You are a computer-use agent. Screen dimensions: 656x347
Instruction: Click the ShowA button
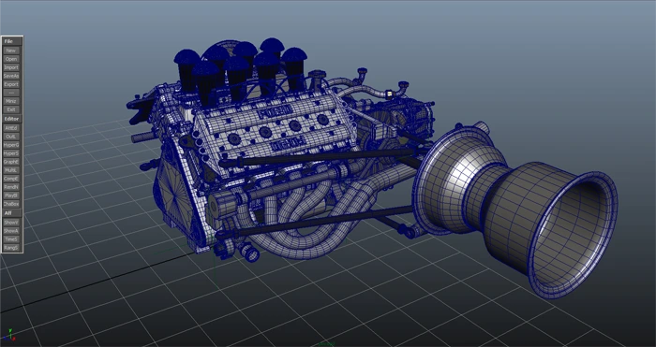coord(11,231)
